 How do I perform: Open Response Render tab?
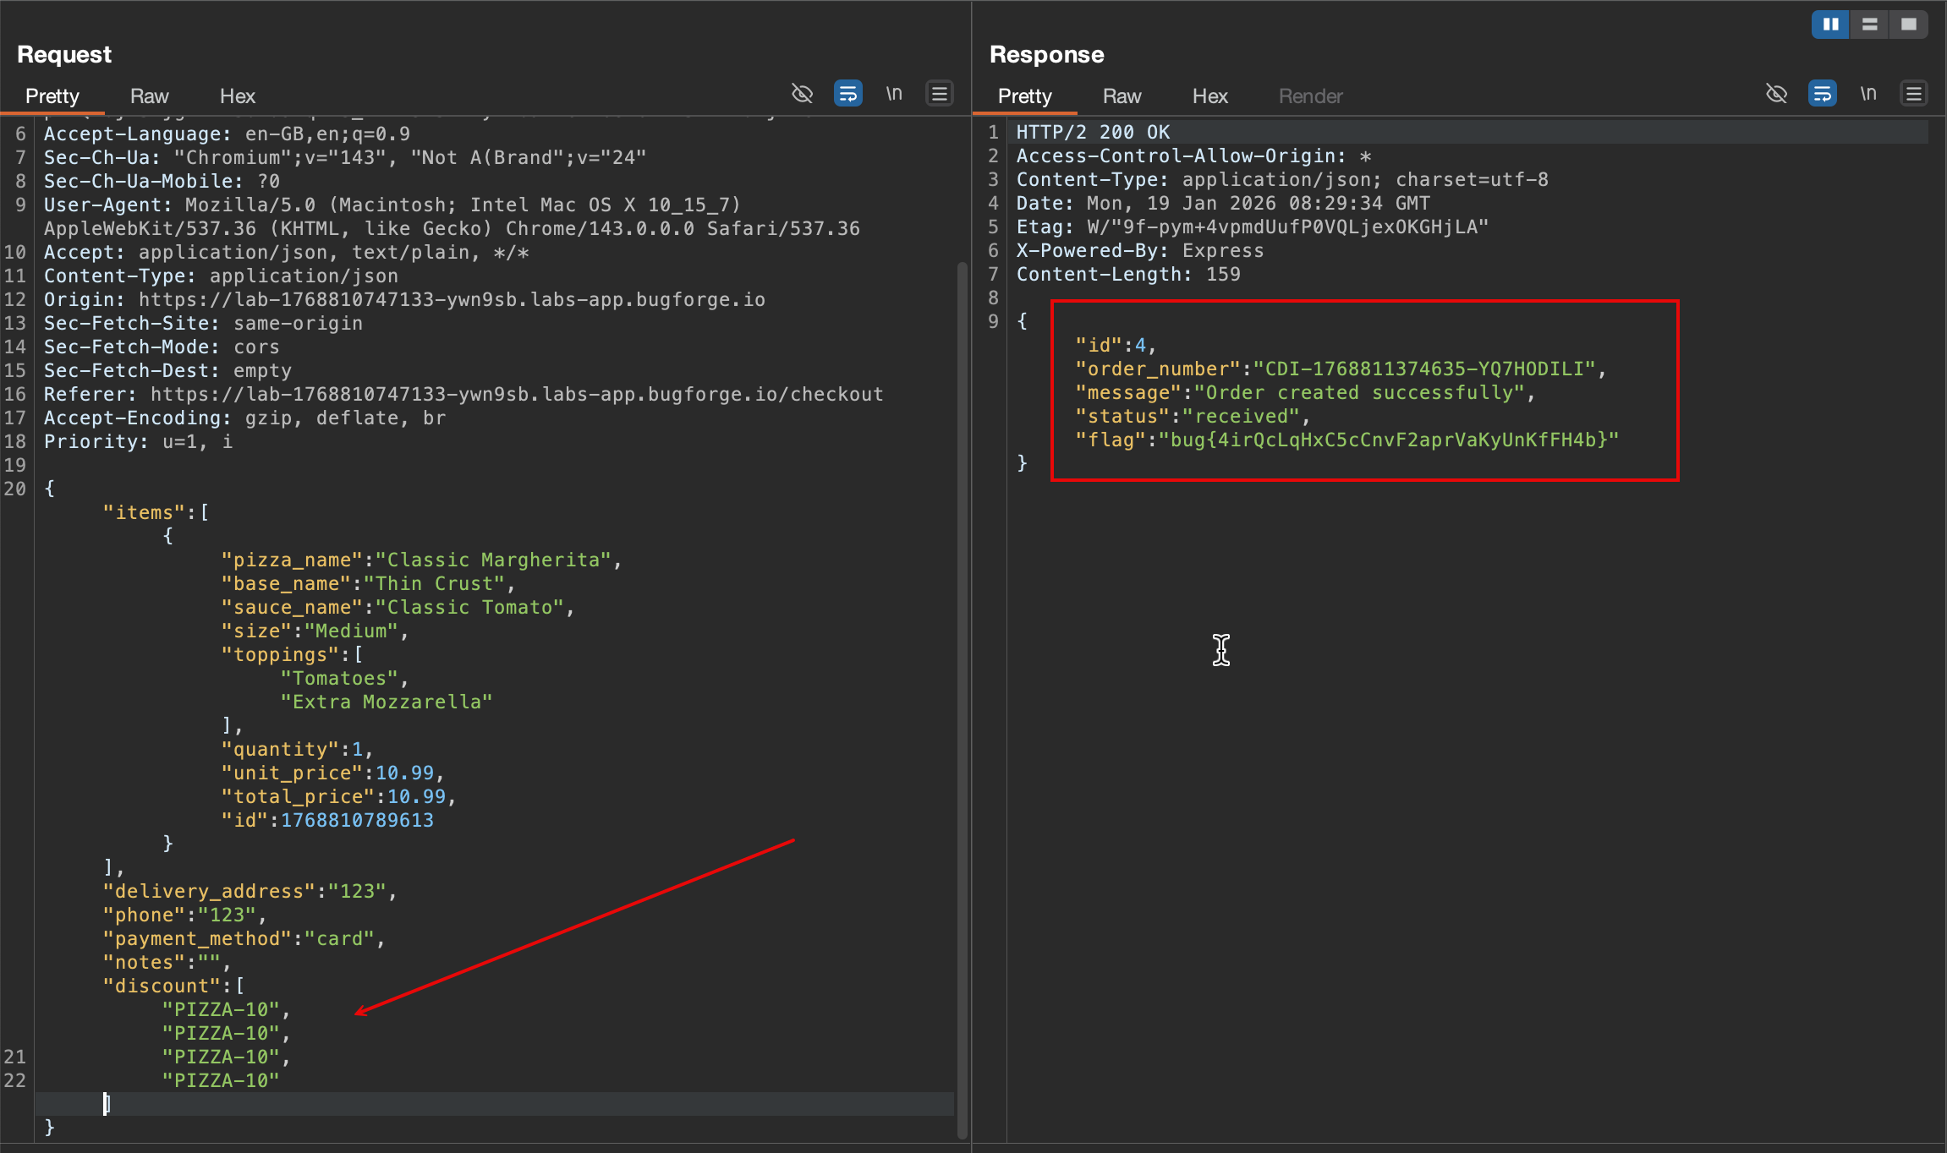click(1310, 96)
